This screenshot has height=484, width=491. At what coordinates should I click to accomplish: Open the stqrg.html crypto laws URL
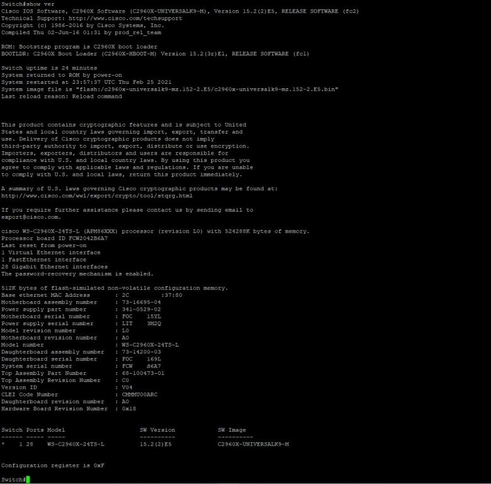pos(88,195)
